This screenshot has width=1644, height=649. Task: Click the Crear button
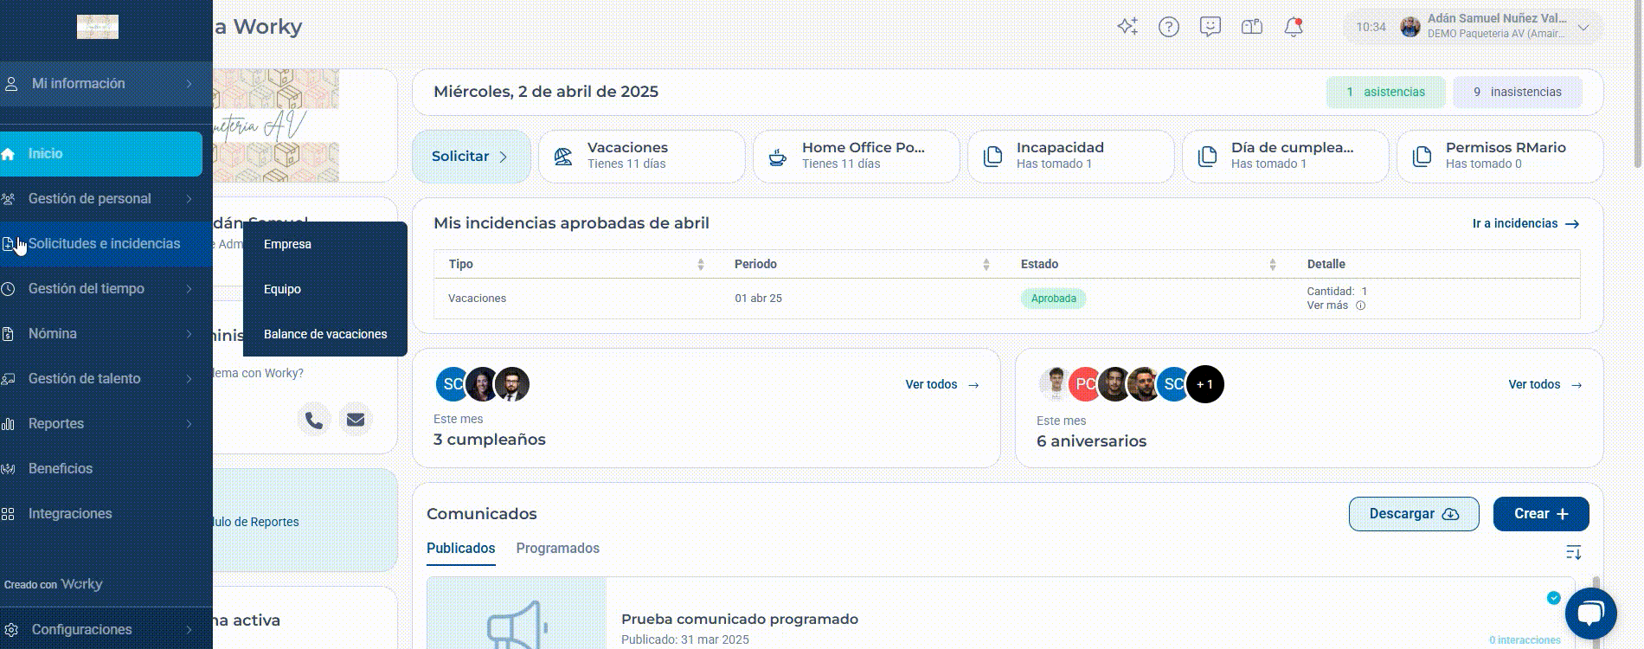1541,514
